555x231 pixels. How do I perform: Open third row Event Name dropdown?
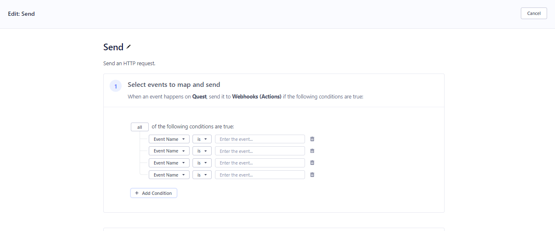point(169,163)
